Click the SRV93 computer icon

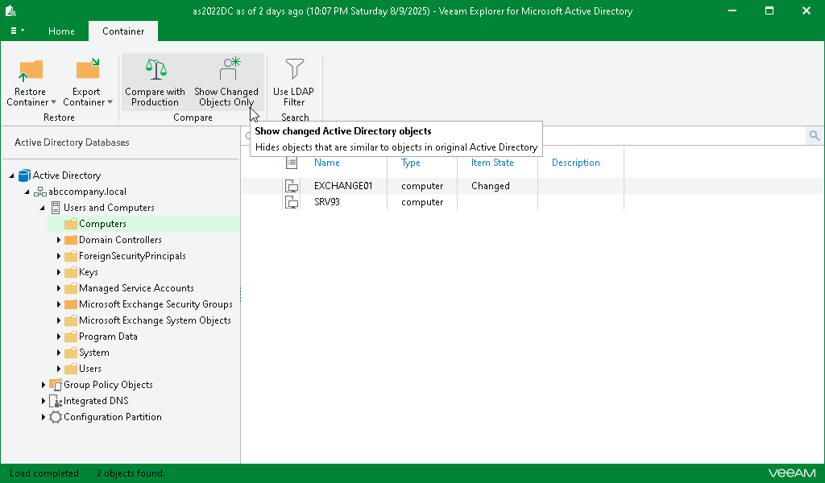pyautogui.click(x=292, y=202)
